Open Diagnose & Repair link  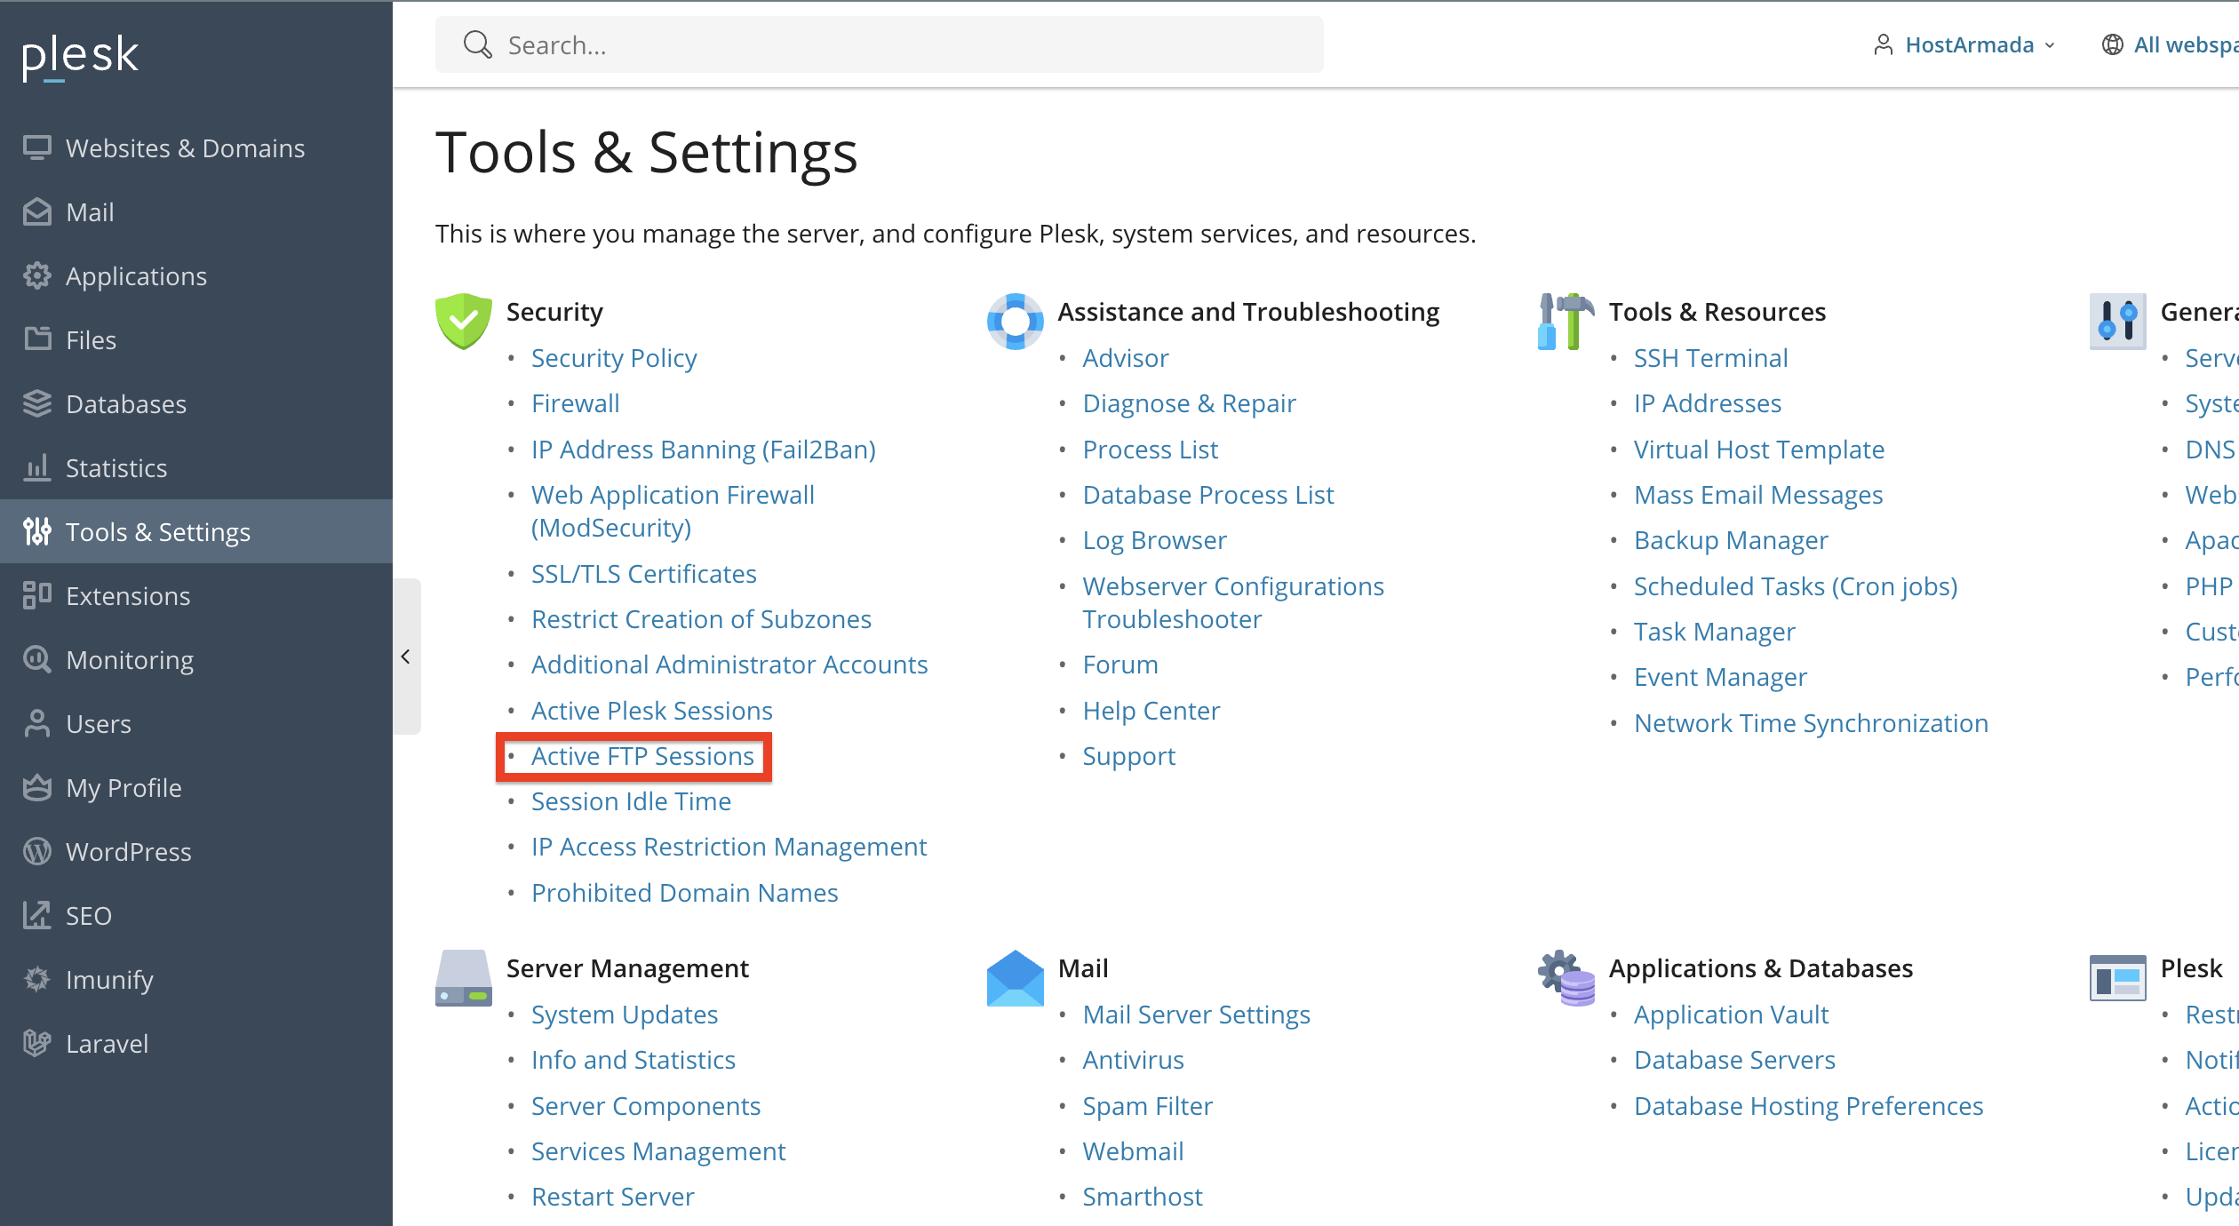1189,403
